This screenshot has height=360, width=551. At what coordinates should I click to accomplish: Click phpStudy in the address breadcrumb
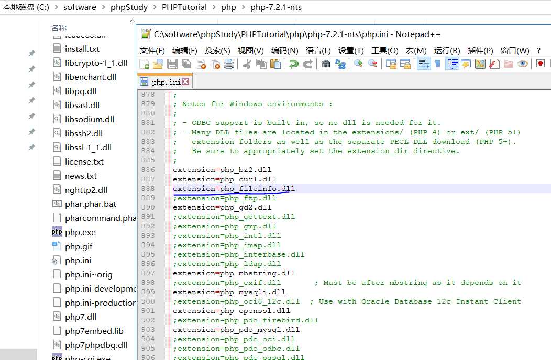(129, 7)
